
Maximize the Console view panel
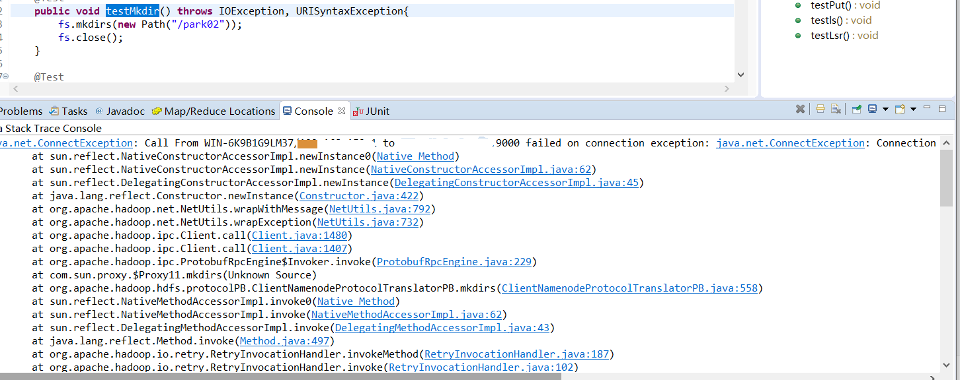[x=943, y=109]
